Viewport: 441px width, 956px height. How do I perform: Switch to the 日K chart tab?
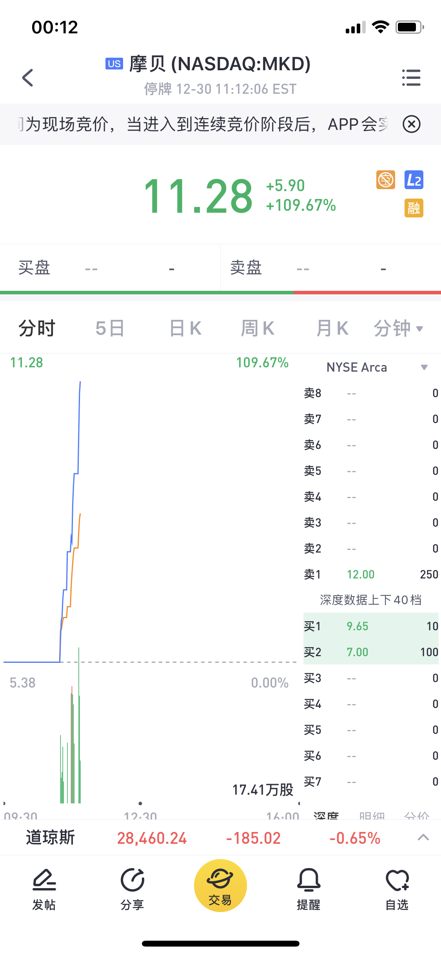[x=185, y=328]
